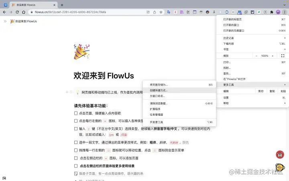Choose 下载内容 in Chrome menu
This screenshot has height=181, width=289.
coord(252,44)
